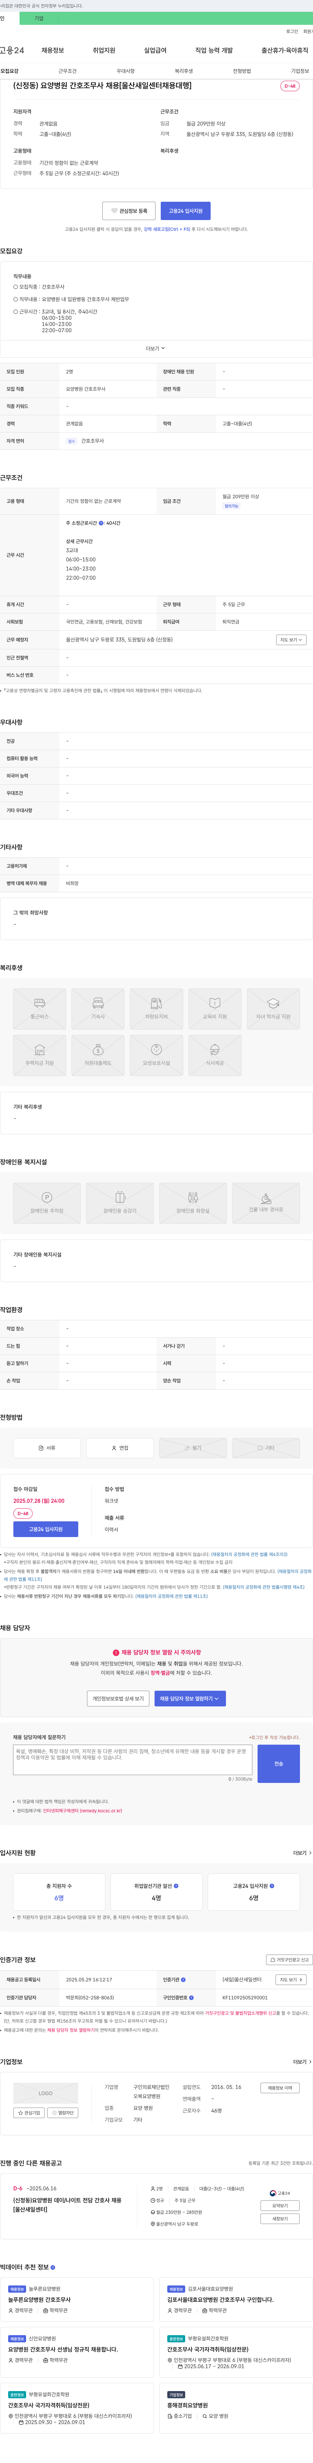Open the 직업 능력 개발 menu
313x2463 pixels.
pos(214,51)
